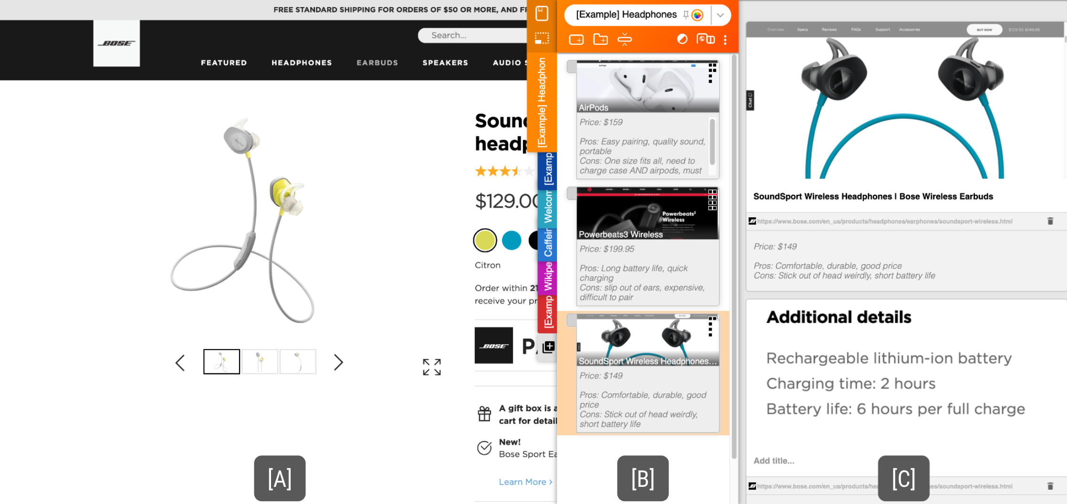Click the next product image arrow
Image resolution: width=1067 pixels, height=504 pixels.
coord(338,363)
